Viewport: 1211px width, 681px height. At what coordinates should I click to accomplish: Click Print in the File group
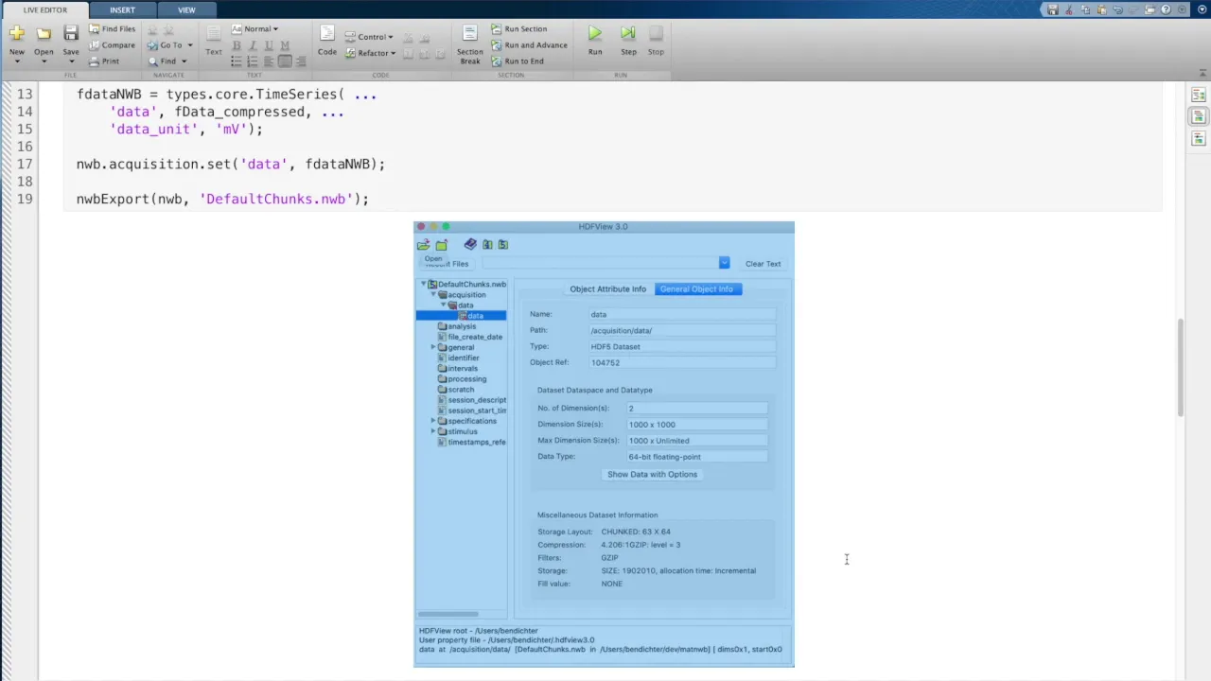coord(105,61)
